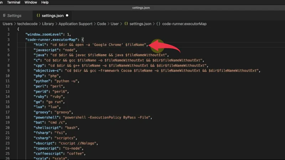The height and width of the screenshot is (160, 285).
Task: Open the Terminal menu
Action: (x=14, y=2)
